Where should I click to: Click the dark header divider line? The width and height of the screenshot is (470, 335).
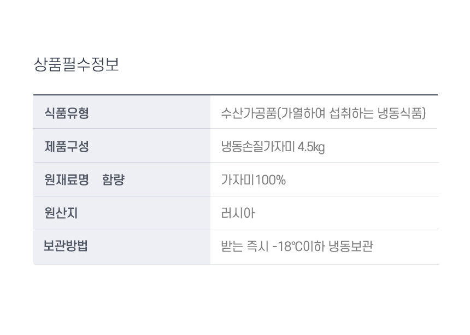pyautogui.click(x=236, y=94)
